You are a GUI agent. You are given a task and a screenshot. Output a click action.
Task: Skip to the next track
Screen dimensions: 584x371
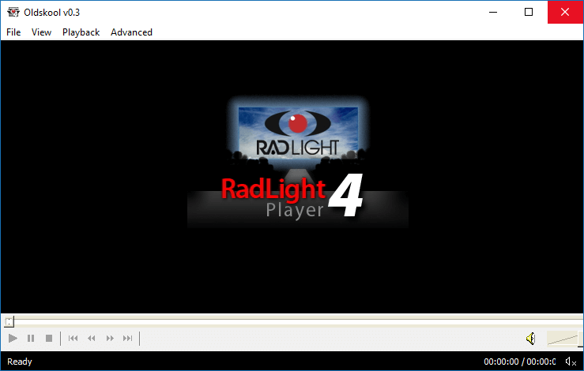coord(128,339)
